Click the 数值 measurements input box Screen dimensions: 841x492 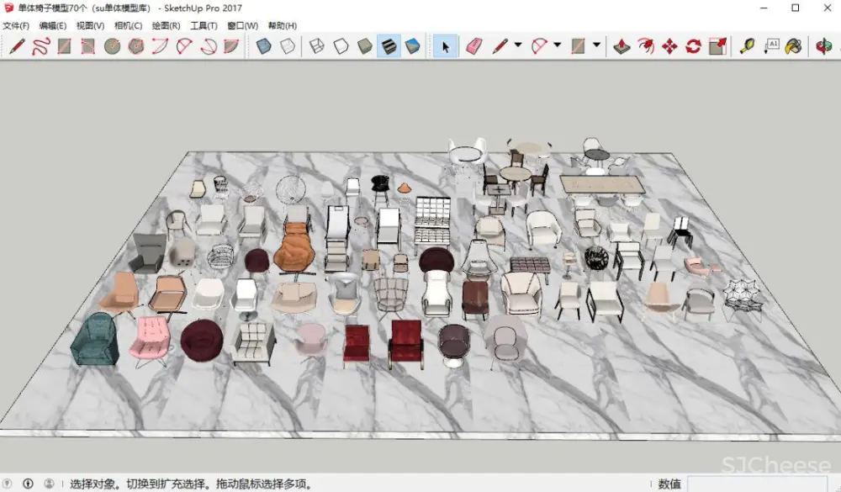click(x=757, y=484)
